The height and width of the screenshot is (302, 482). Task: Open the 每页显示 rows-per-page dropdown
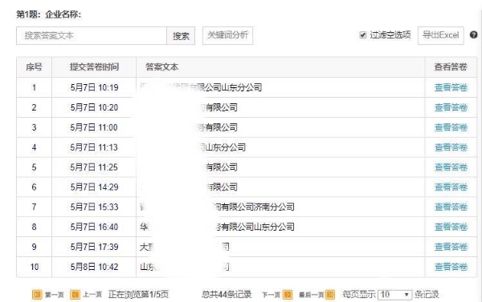(x=394, y=295)
